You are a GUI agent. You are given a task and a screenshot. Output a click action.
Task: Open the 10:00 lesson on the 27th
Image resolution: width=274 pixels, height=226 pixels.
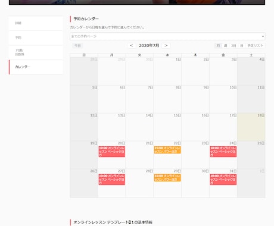click(112, 180)
